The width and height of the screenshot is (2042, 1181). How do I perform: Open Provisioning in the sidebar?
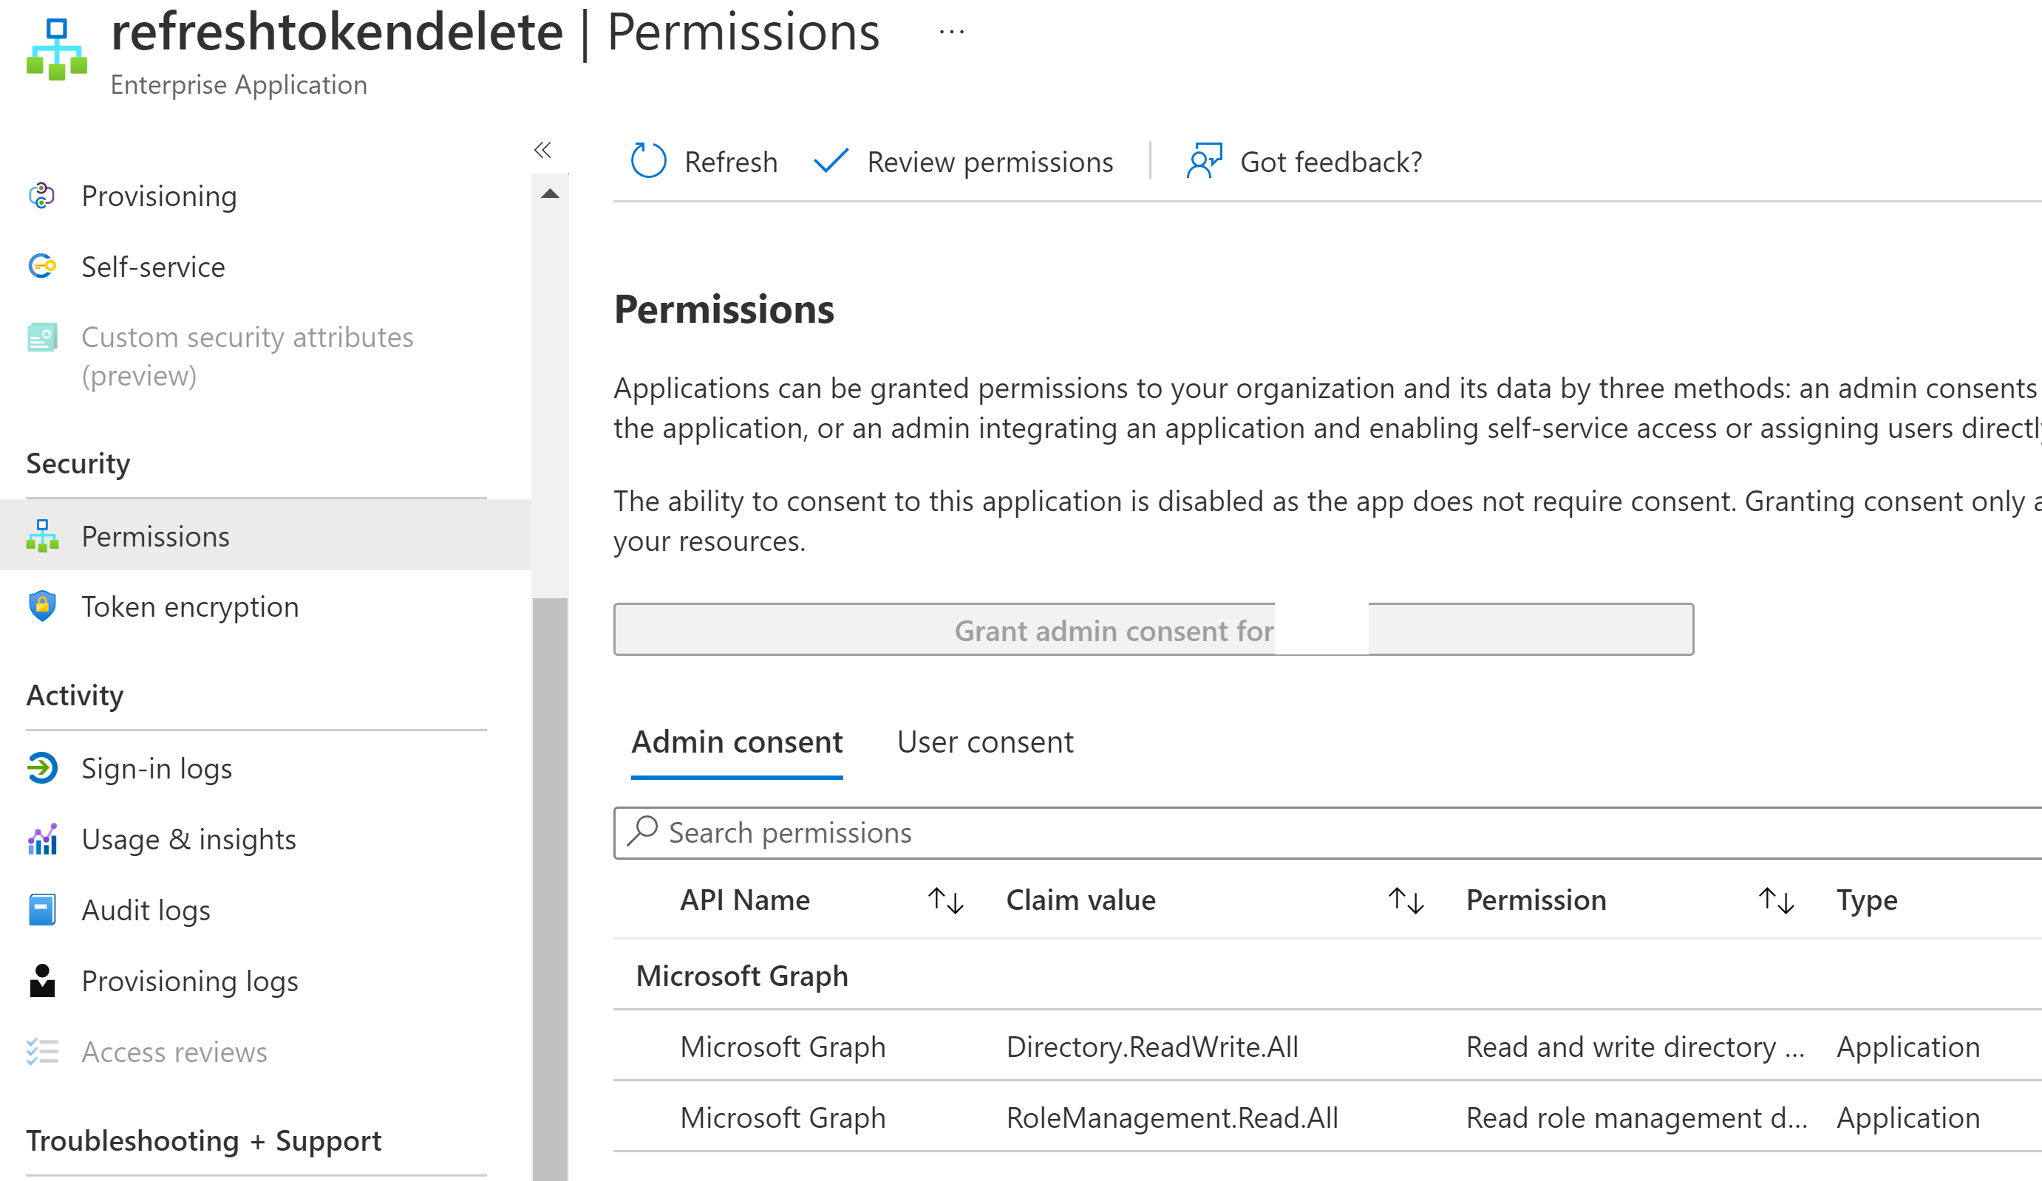pos(160,196)
